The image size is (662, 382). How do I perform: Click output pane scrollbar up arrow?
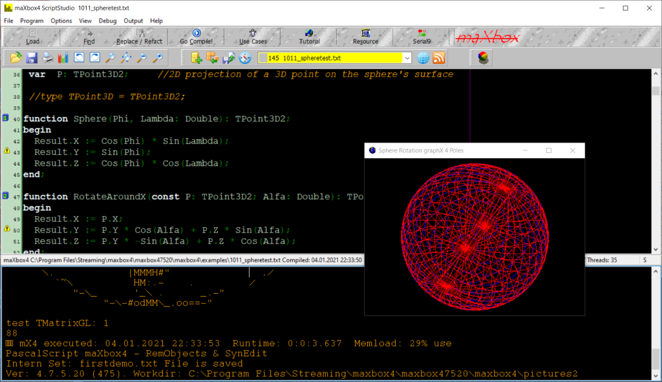tap(656, 271)
